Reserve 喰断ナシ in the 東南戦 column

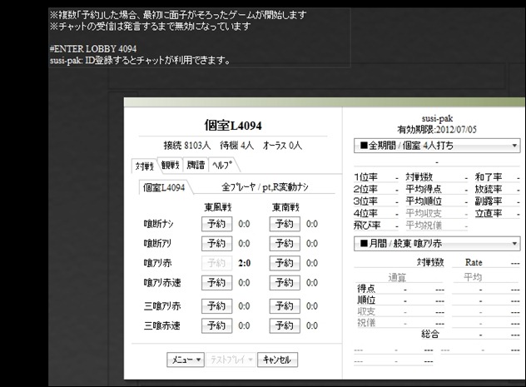(x=285, y=224)
